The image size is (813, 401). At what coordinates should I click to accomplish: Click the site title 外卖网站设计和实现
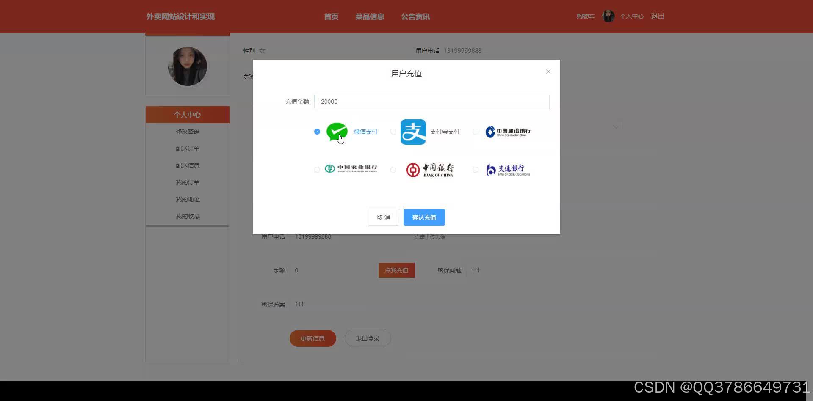pyautogui.click(x=180, y=16)
